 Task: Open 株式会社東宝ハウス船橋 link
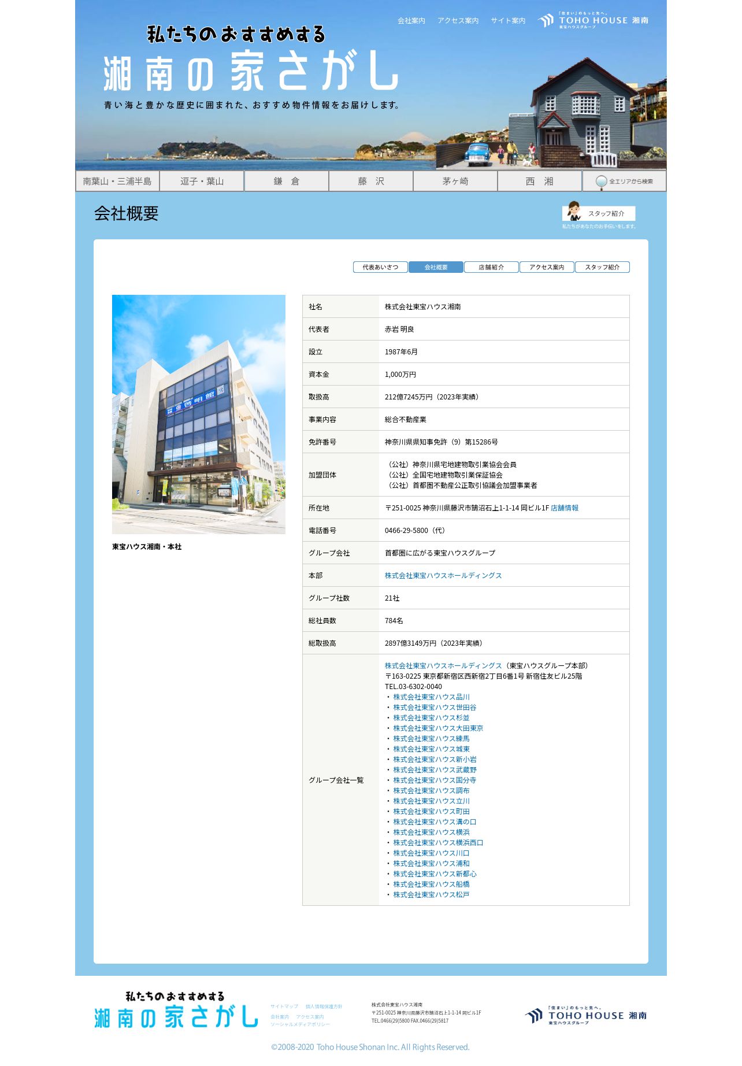[431, 884]
